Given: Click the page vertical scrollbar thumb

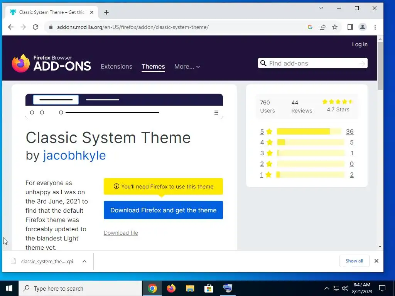Looking at the screenshot, I should [x=380, y=66].
